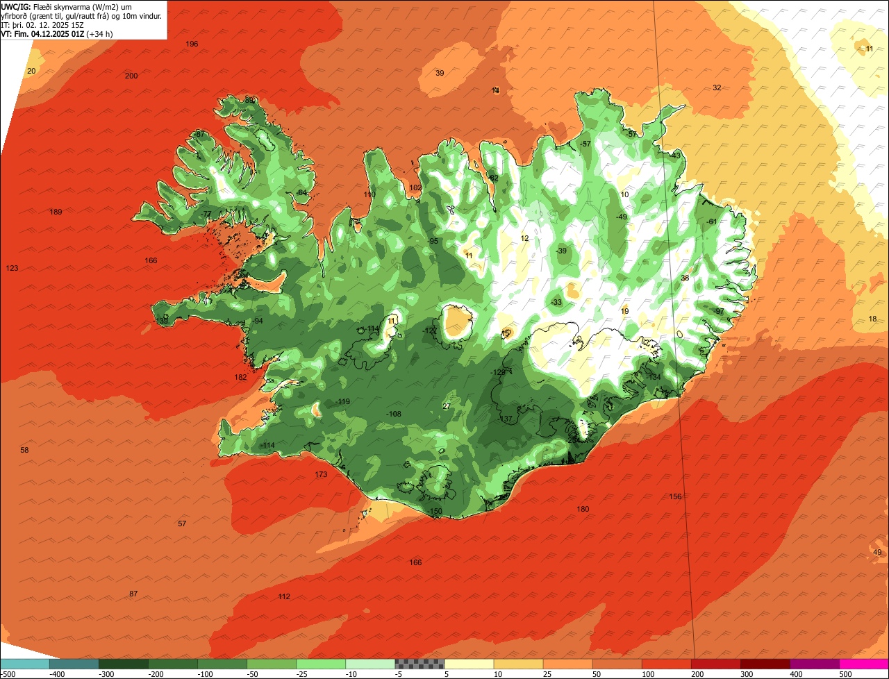Click the map value '196' over the sea
The width and height of the screenshot is (889, 679).
pos(192,44)
